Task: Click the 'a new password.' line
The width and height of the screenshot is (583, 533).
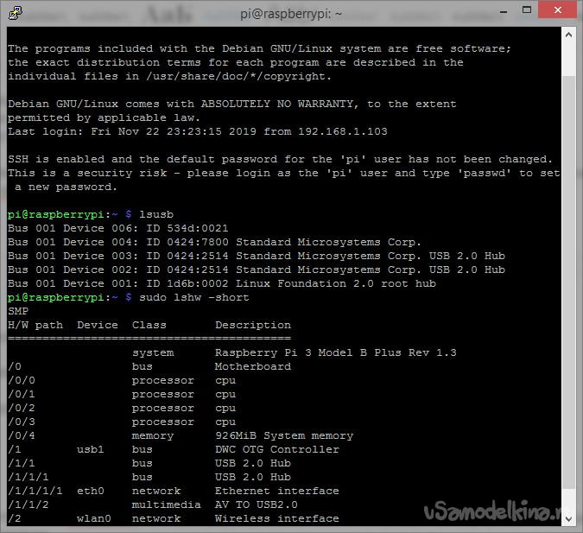Action: point(66,187)
